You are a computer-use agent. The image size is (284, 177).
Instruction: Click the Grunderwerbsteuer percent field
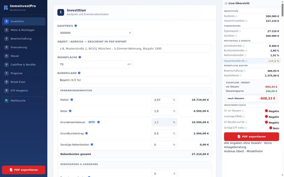coord(164,122)
